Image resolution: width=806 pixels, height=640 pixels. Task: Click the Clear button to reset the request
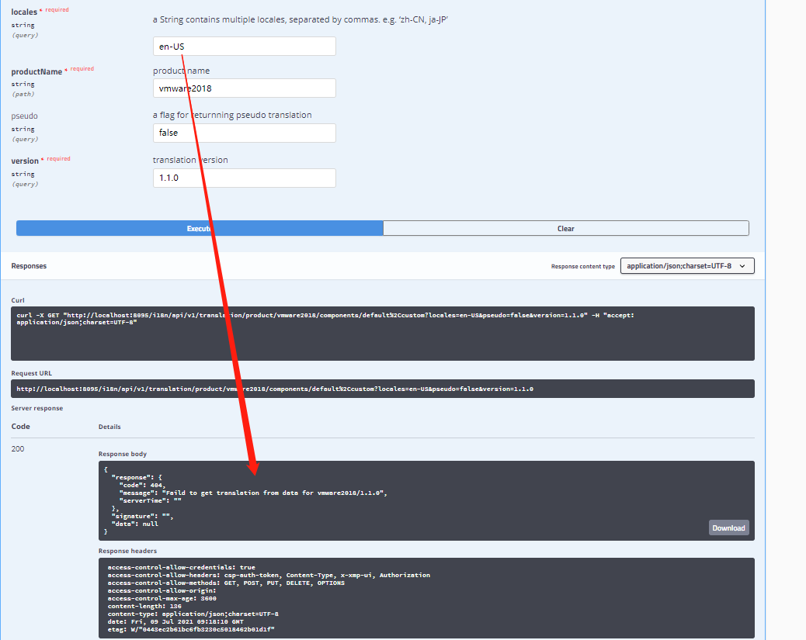tap(566, 228)
